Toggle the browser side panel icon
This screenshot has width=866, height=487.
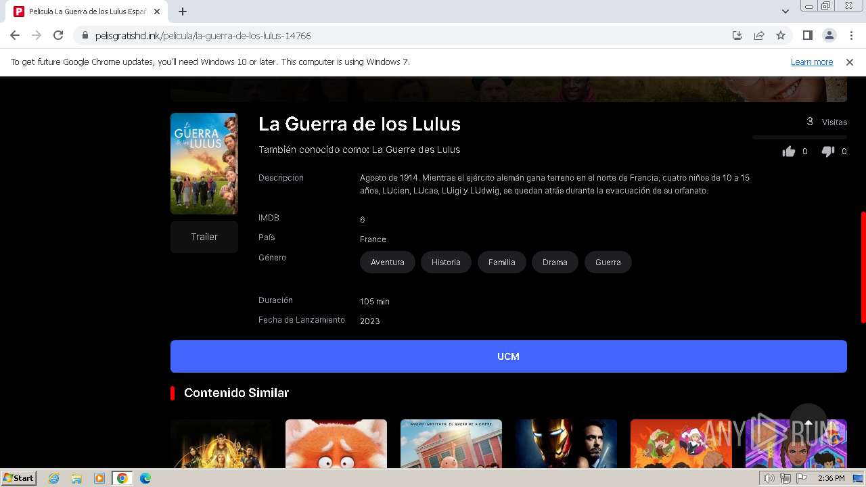(807, 35)
